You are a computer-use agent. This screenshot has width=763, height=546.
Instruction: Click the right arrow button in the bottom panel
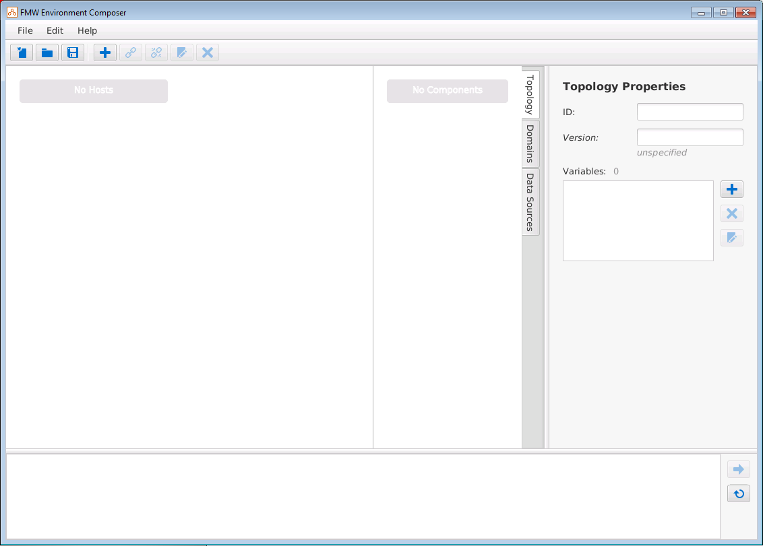point(739,469)
